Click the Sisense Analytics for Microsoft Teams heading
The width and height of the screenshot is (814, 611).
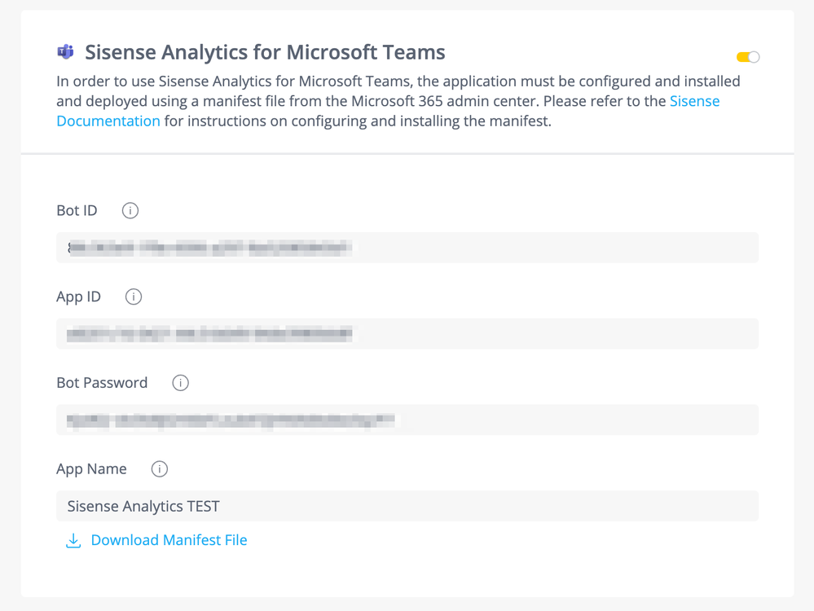[x=265, y=52]
